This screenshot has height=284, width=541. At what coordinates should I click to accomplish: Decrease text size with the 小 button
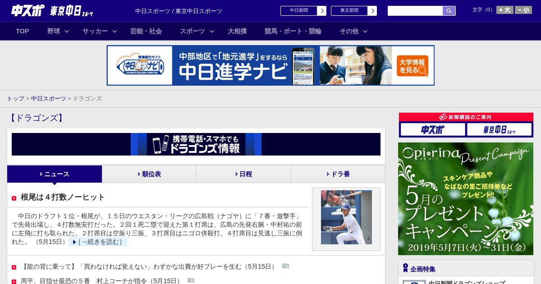pyautogui.click(x=523, y=10)
